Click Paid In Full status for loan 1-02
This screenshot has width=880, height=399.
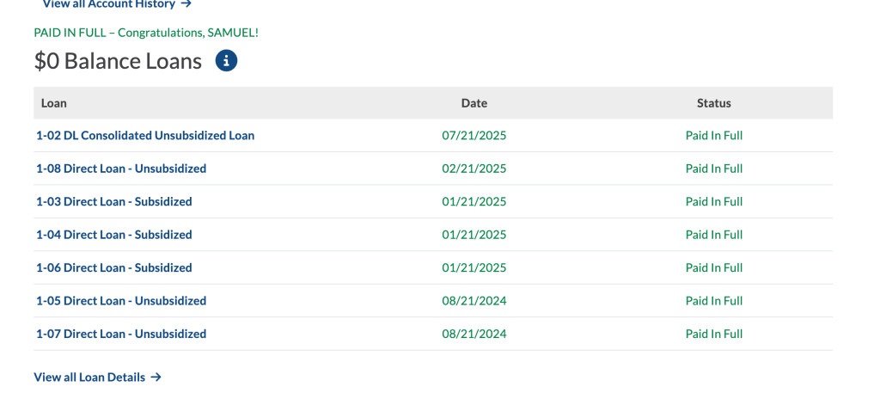point(713,136)
